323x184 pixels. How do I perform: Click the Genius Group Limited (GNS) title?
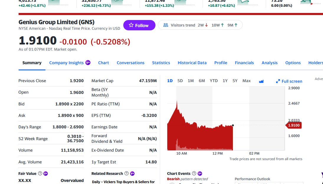(56, 22)
